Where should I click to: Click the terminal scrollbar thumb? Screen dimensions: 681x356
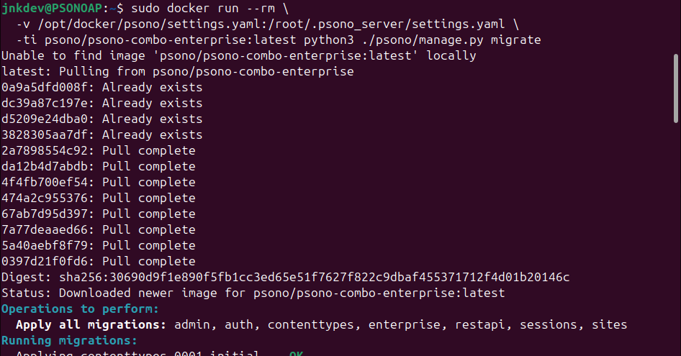tap(675, 86)
